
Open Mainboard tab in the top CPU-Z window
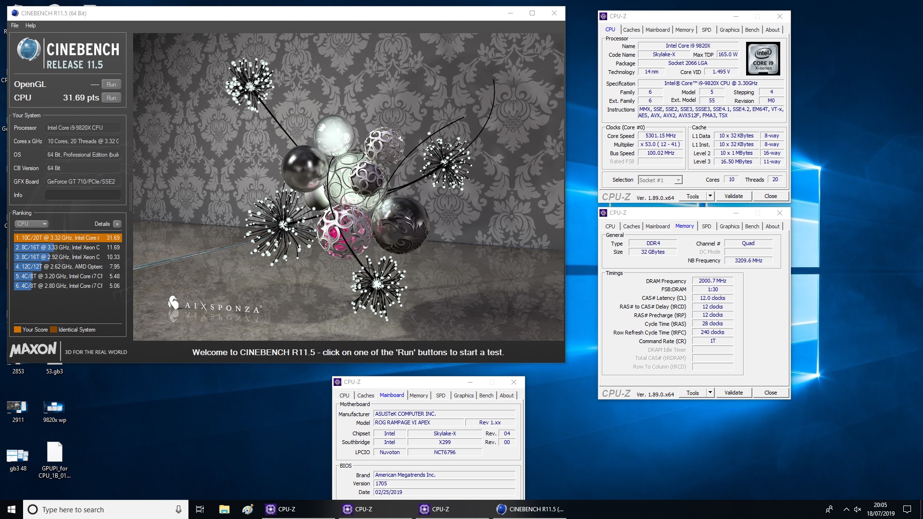(x=657, y=30)
